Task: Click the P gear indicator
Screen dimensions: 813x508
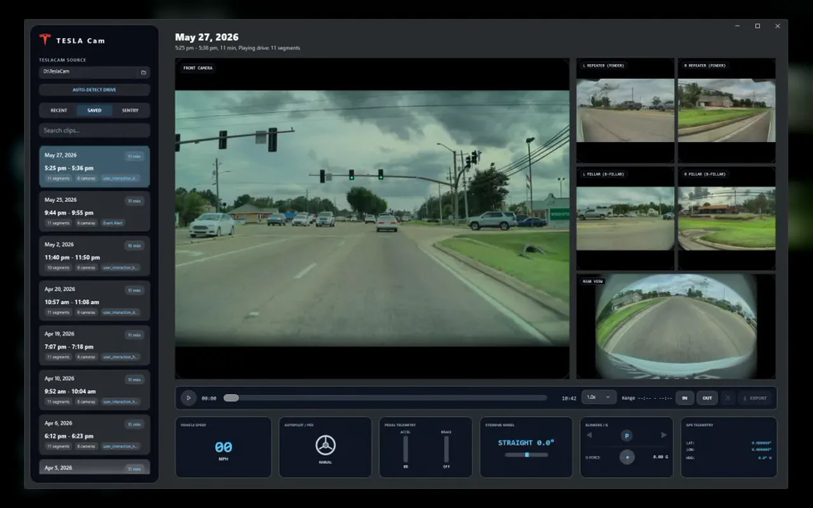Action: [x=626, y=436]
